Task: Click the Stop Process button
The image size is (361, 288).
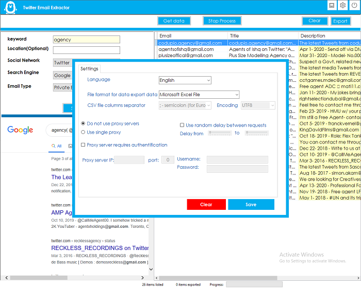Action: [x=222, y=21]
